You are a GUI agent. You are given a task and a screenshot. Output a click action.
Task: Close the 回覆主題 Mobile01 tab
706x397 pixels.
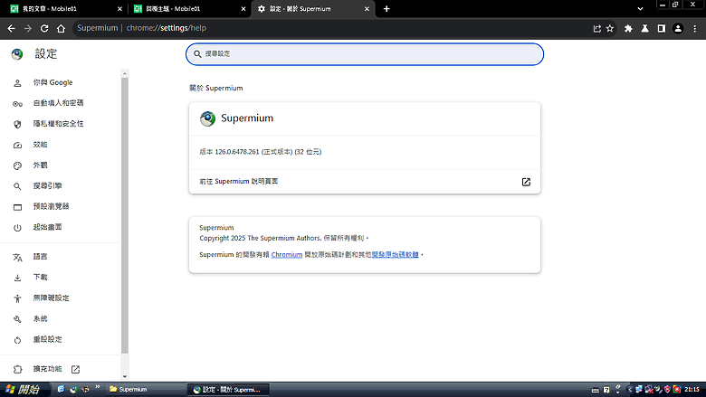click(243, 8)
